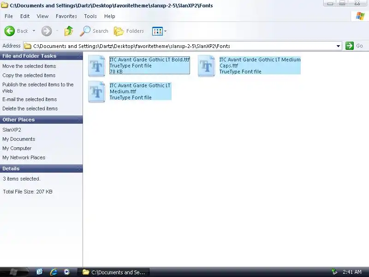Open the Help menu
369x277 pixels.
(x=110, y=16)
